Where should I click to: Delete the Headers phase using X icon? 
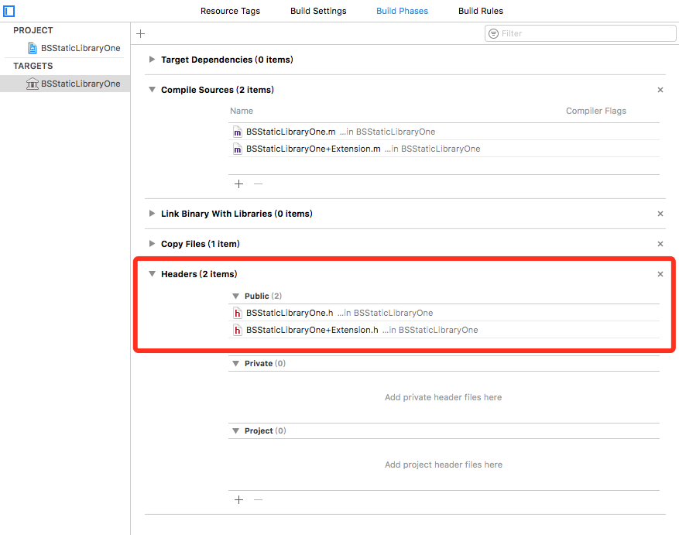(x=660, y=274)
